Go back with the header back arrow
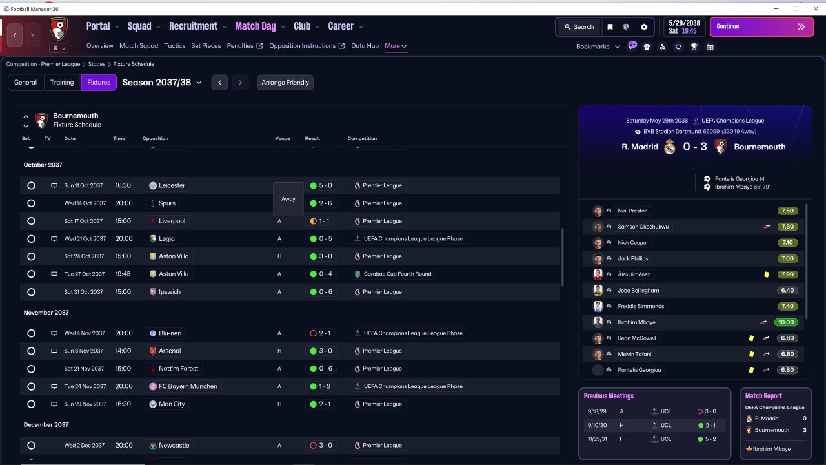The image size is (826, 465). tap(15, 35)
